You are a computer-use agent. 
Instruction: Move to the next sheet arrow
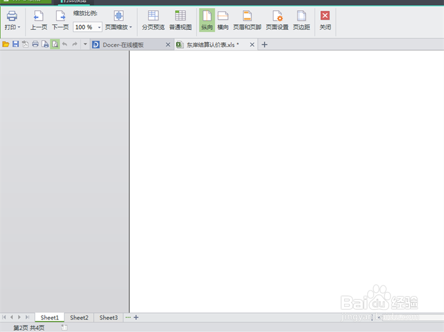pos(19,317)
